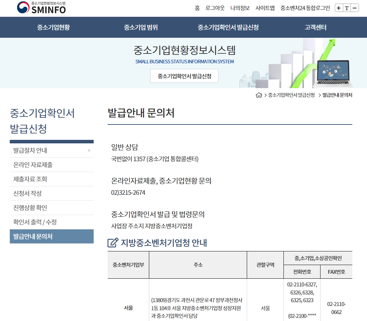The width and height of the screenshot is (367, 321).
Task: Click the 중소기업확인서 발급신청 banner button
Action: (x=184, y=76)
